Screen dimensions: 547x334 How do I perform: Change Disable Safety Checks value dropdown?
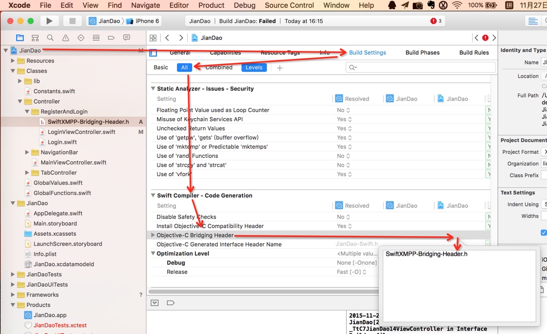[x=344, y=217]
